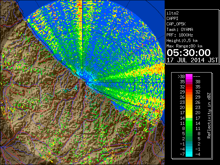Click the 'CAP_OP5K' text line
Screen dimensions: 220x165
(176, 24)
